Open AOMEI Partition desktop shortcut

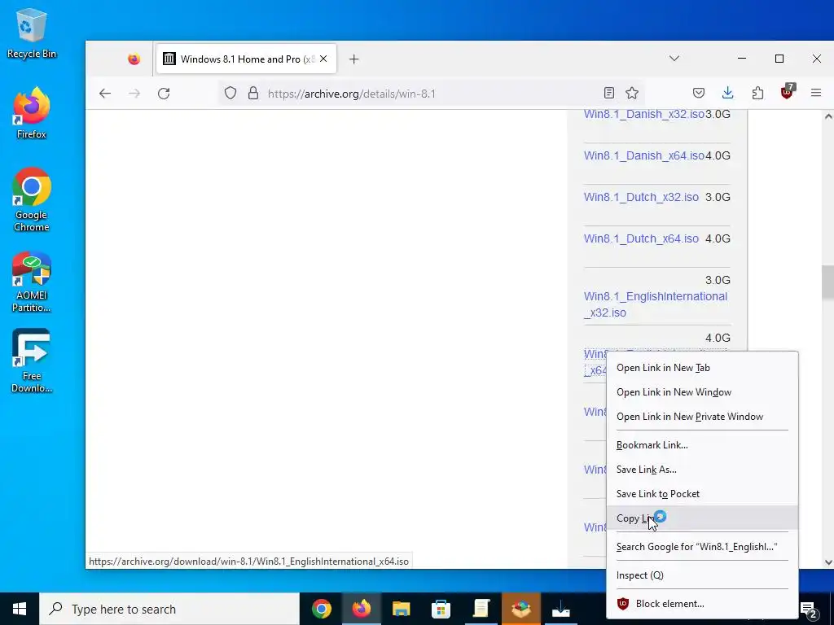[32, 282]
